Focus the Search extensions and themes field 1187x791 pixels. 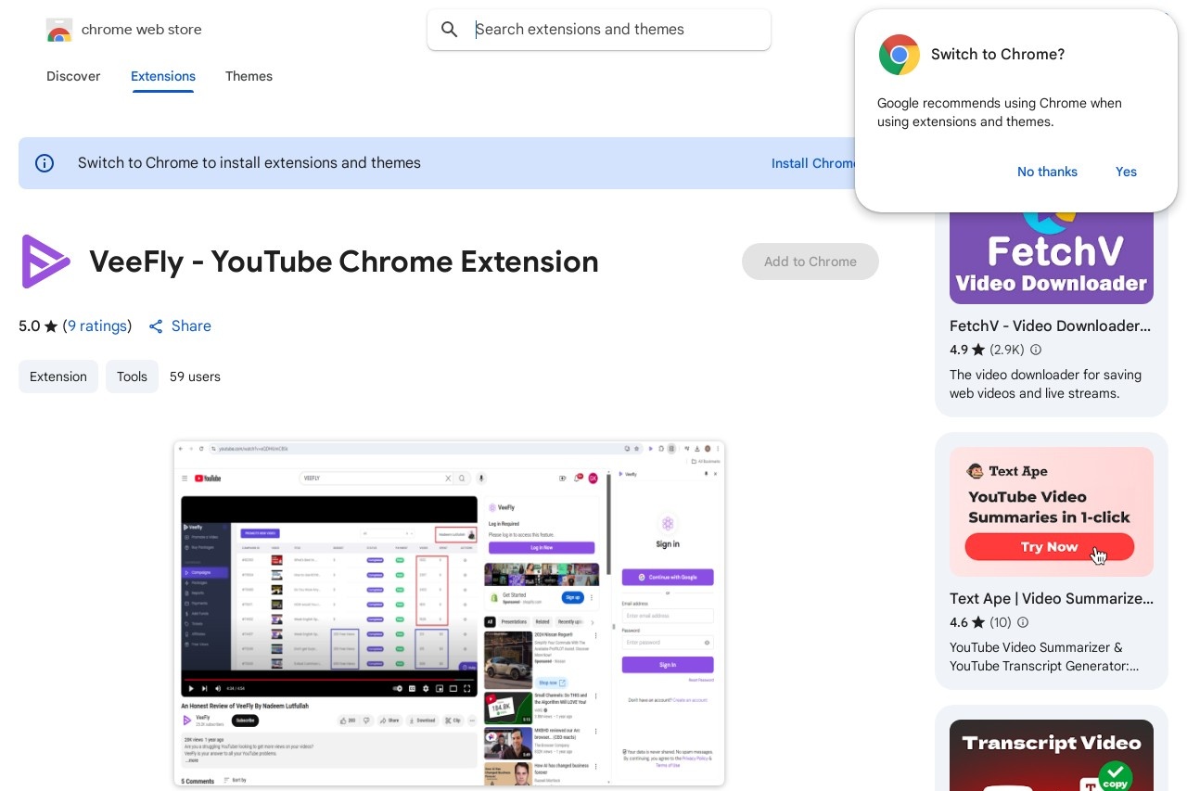(x=599, y=30)
